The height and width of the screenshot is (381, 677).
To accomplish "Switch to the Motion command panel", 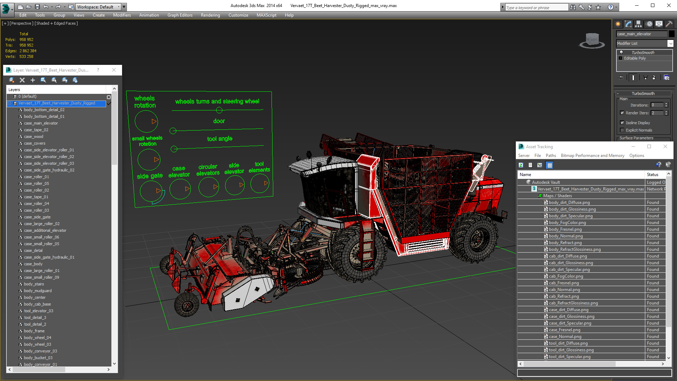I will (649, 24).
